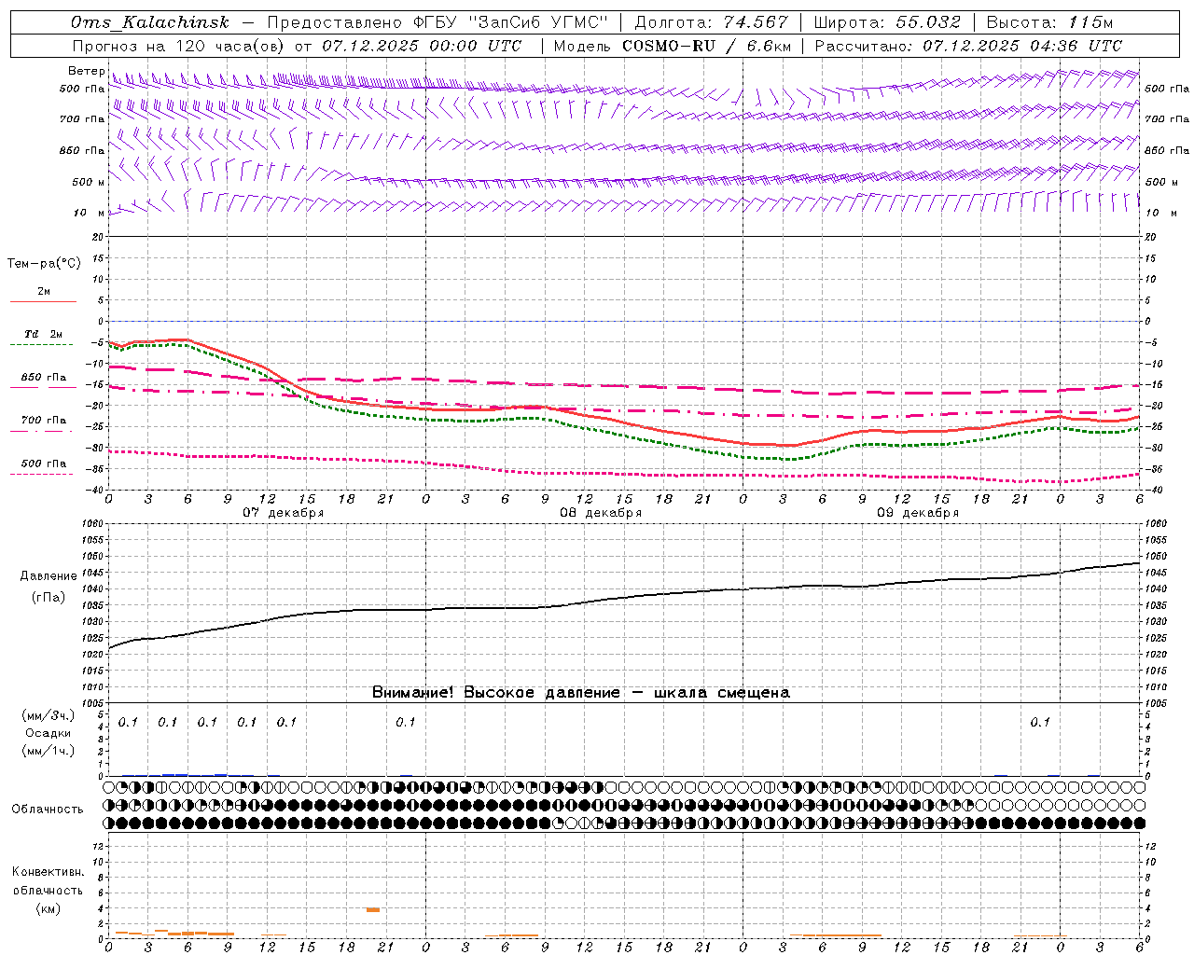Viewport: 1194px width, 955px height.
Task: Select the Широта: 55.032 value
Action: tap(887, 22)
